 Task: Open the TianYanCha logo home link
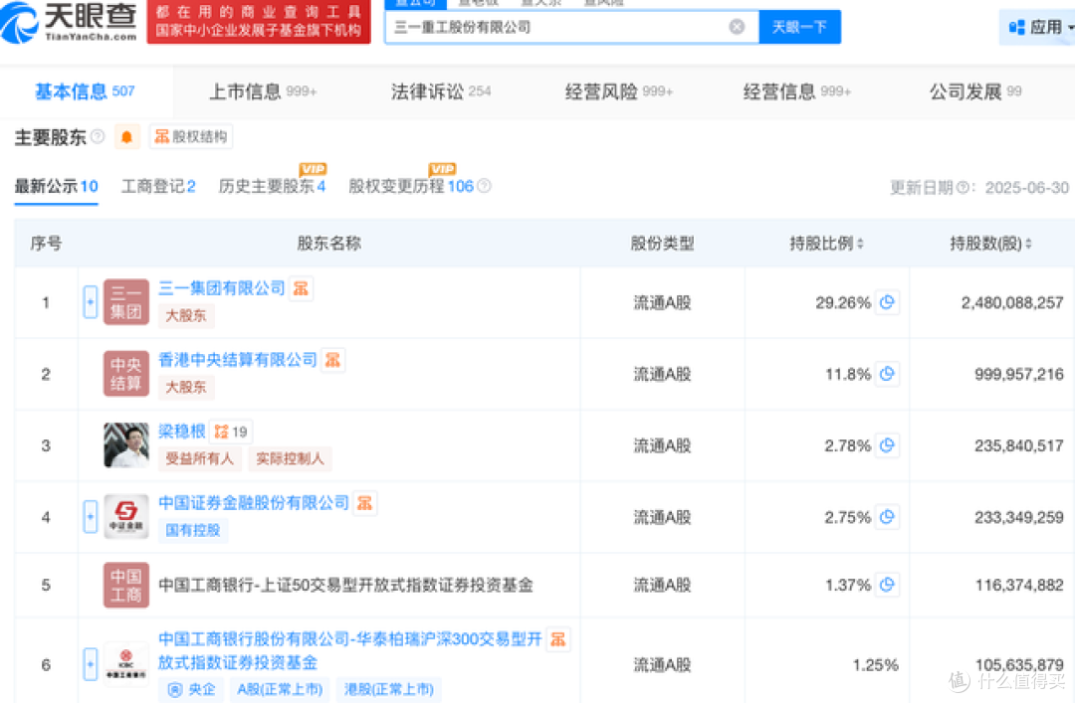click(x=69, y=22)
